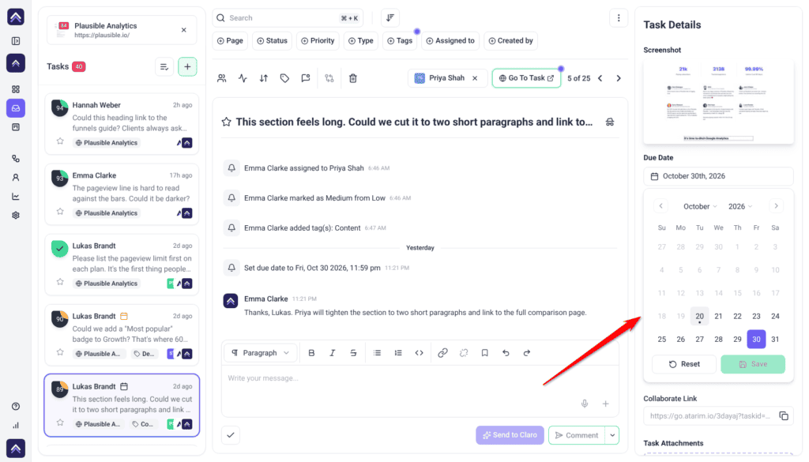The width and height of the screenshot is (809, 462).
Task: Click the Search input field
Action: pyautogui.click(x=288, y=18)
